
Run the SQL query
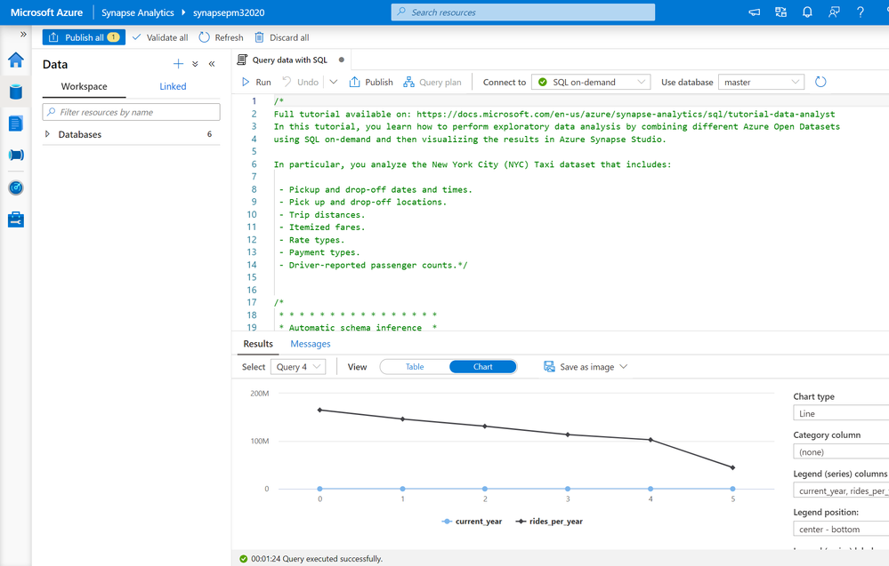tap(256, 82)
